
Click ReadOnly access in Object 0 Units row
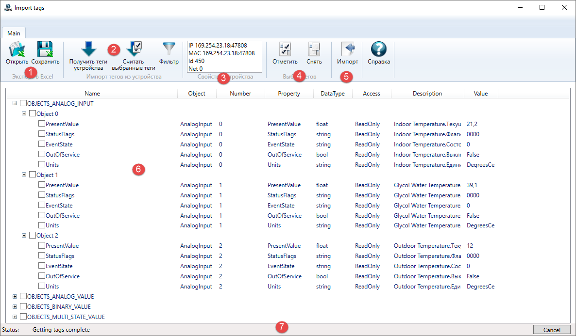[x=367, y=165]
